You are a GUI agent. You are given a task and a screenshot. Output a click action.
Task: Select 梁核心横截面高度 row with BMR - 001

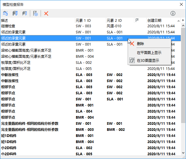[91, 50]
